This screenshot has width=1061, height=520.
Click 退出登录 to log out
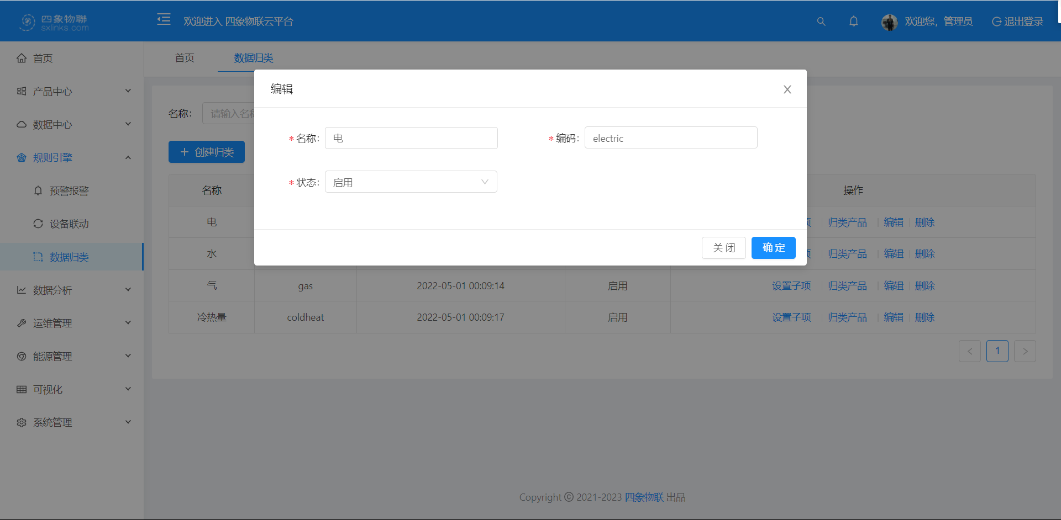click(1017, 22)
